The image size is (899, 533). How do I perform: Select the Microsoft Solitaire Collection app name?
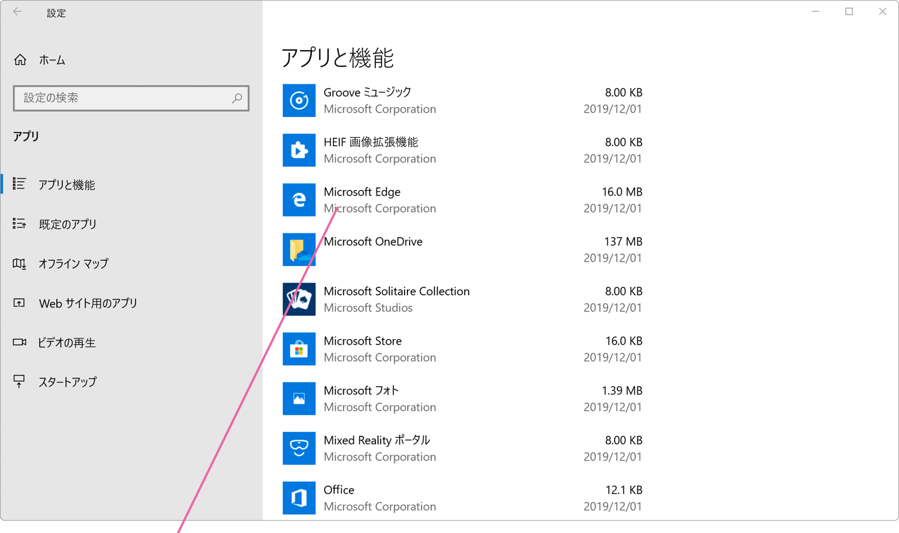[x=397, y=291]
